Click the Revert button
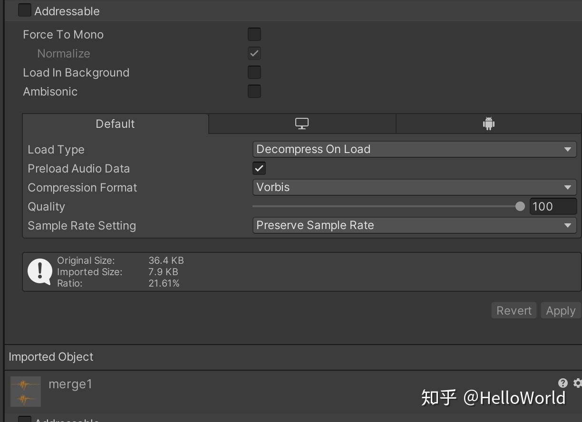This screenshot has width=582, height=422. (x=514, y=310)
